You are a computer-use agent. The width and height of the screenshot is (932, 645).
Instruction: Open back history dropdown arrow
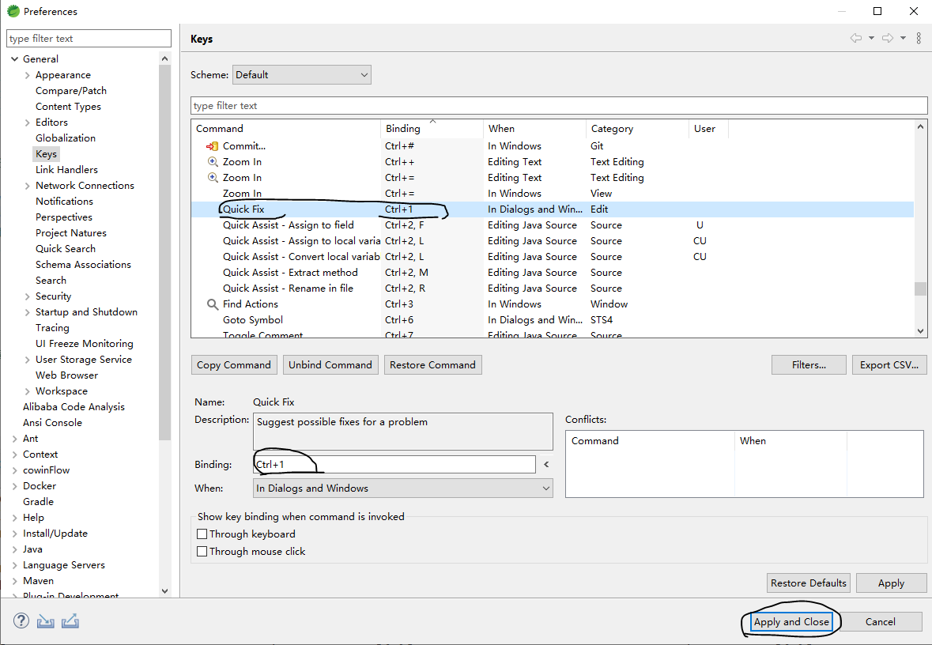tap(871, 38)
